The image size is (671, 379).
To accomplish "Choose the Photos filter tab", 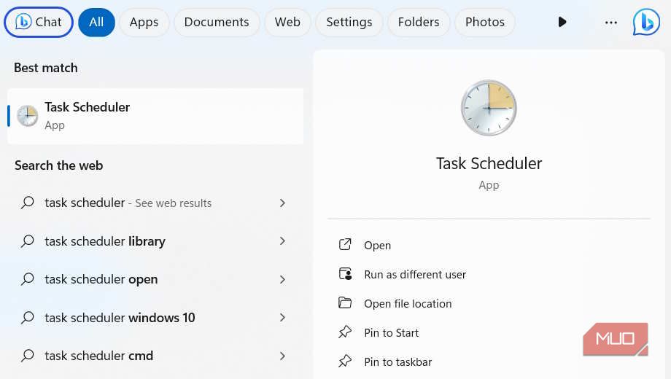I will 484,22.
